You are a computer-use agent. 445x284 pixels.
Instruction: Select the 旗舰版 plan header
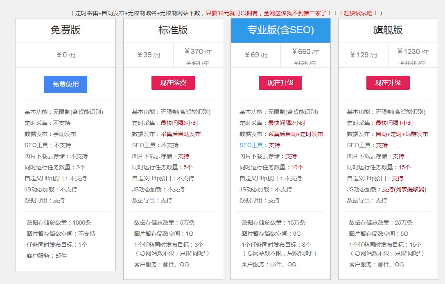pos(388,30)
